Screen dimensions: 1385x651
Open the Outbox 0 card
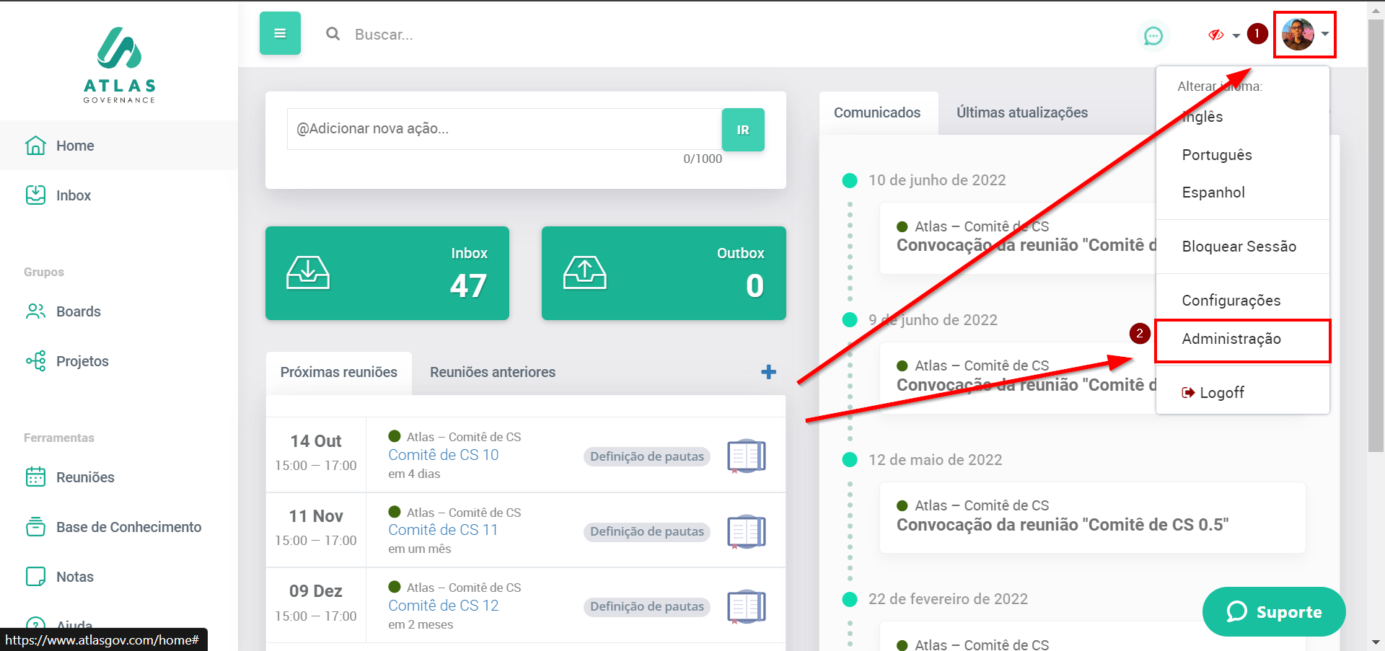coord(664,273)
